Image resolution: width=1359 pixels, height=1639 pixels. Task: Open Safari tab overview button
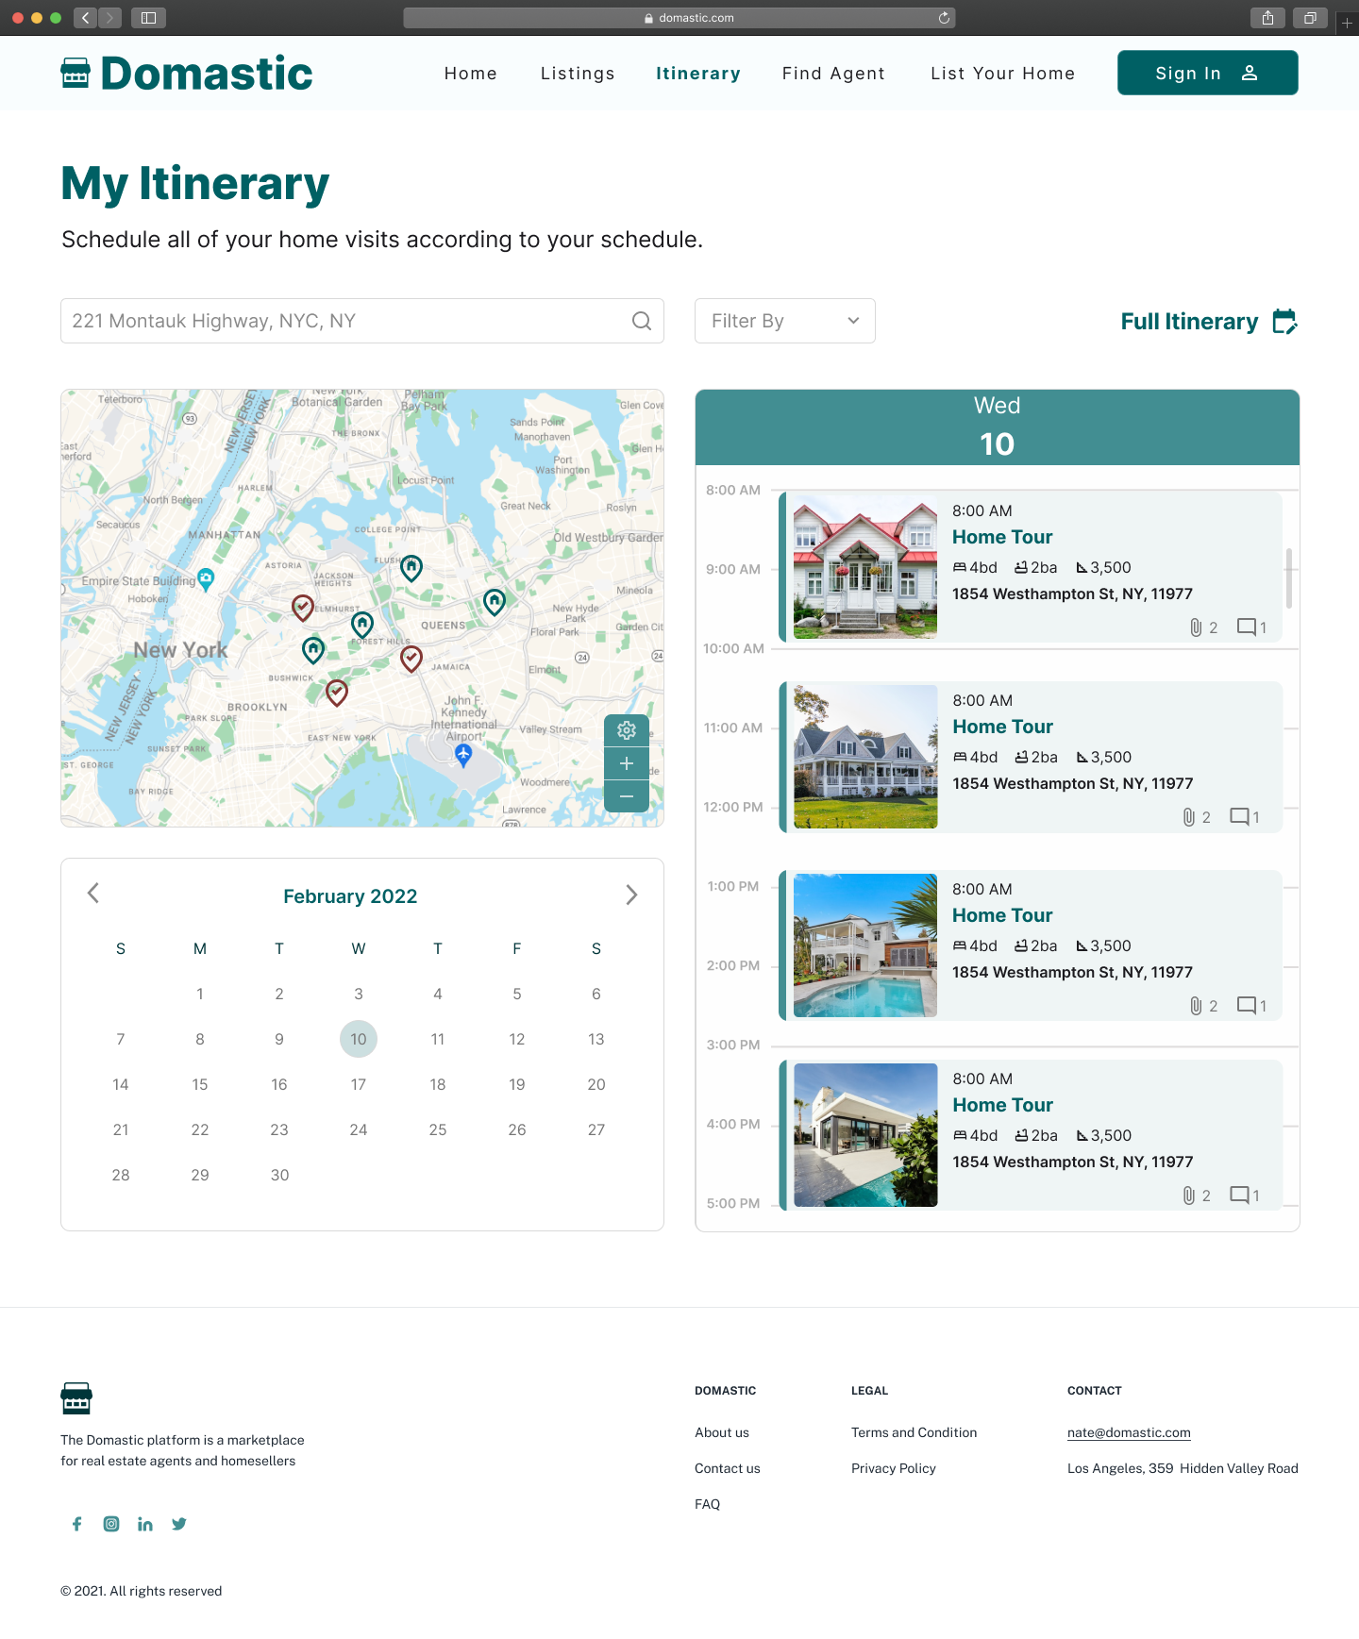1310,18
